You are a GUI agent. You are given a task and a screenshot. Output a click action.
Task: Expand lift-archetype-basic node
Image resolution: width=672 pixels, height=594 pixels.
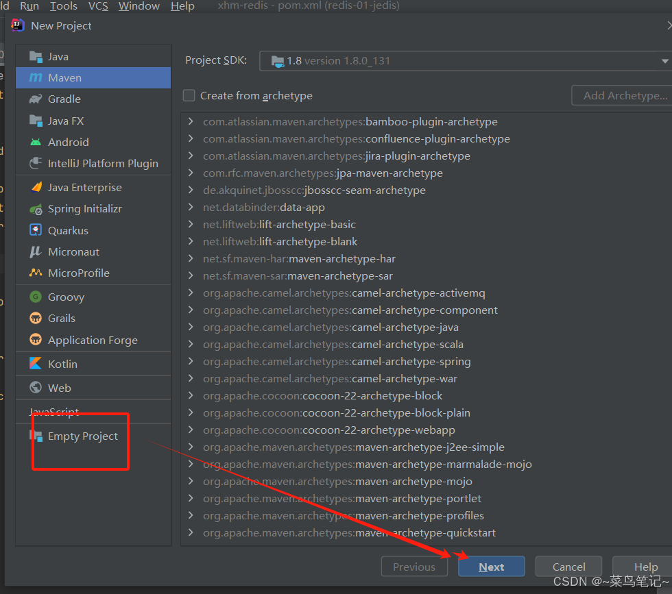tap(191, 225)
